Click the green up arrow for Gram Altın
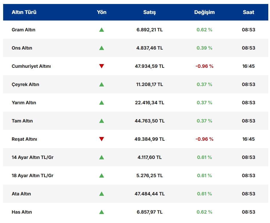 pos(102,30)
